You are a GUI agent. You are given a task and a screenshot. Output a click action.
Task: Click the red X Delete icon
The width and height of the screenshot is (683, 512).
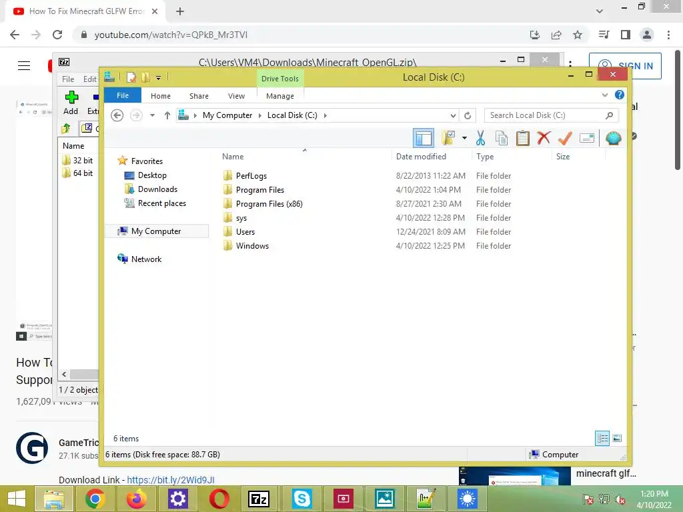(543, 139)
